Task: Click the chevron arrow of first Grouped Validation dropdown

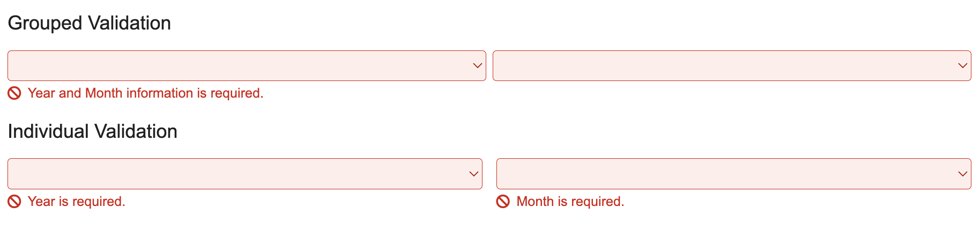Action: coord(477,66)
